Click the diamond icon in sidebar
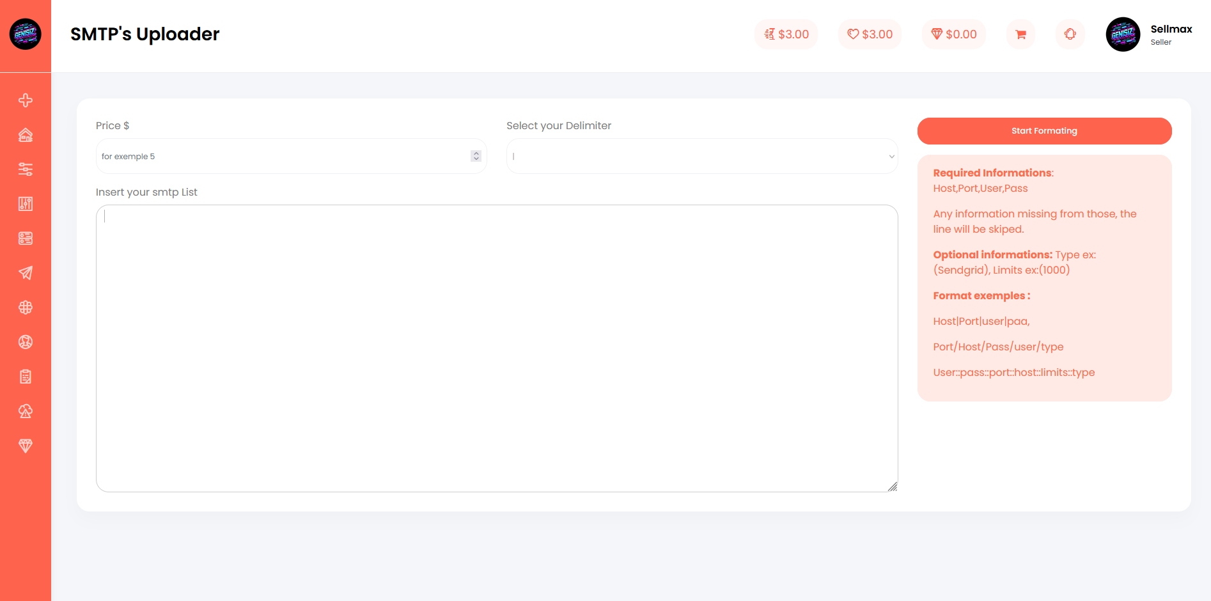The image size is (1211, 601). pos(26,446)
